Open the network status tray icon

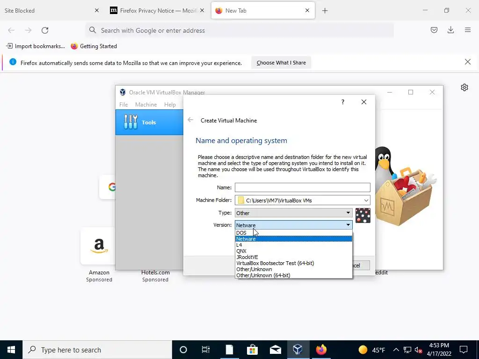[x=407, y=350]
